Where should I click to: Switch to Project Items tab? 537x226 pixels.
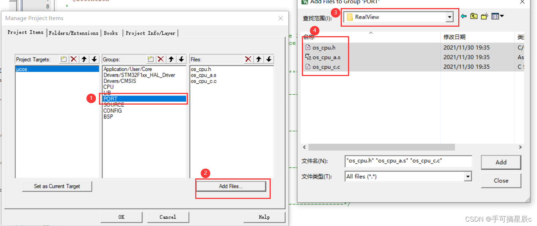pyautogui.click(x=26, y=32)
